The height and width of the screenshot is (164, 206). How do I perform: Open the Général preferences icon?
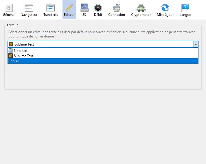(9, 8)
